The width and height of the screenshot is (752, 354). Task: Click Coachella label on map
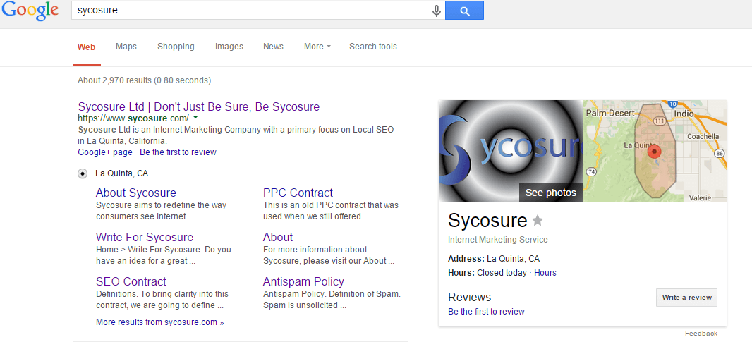click(703, 137)
